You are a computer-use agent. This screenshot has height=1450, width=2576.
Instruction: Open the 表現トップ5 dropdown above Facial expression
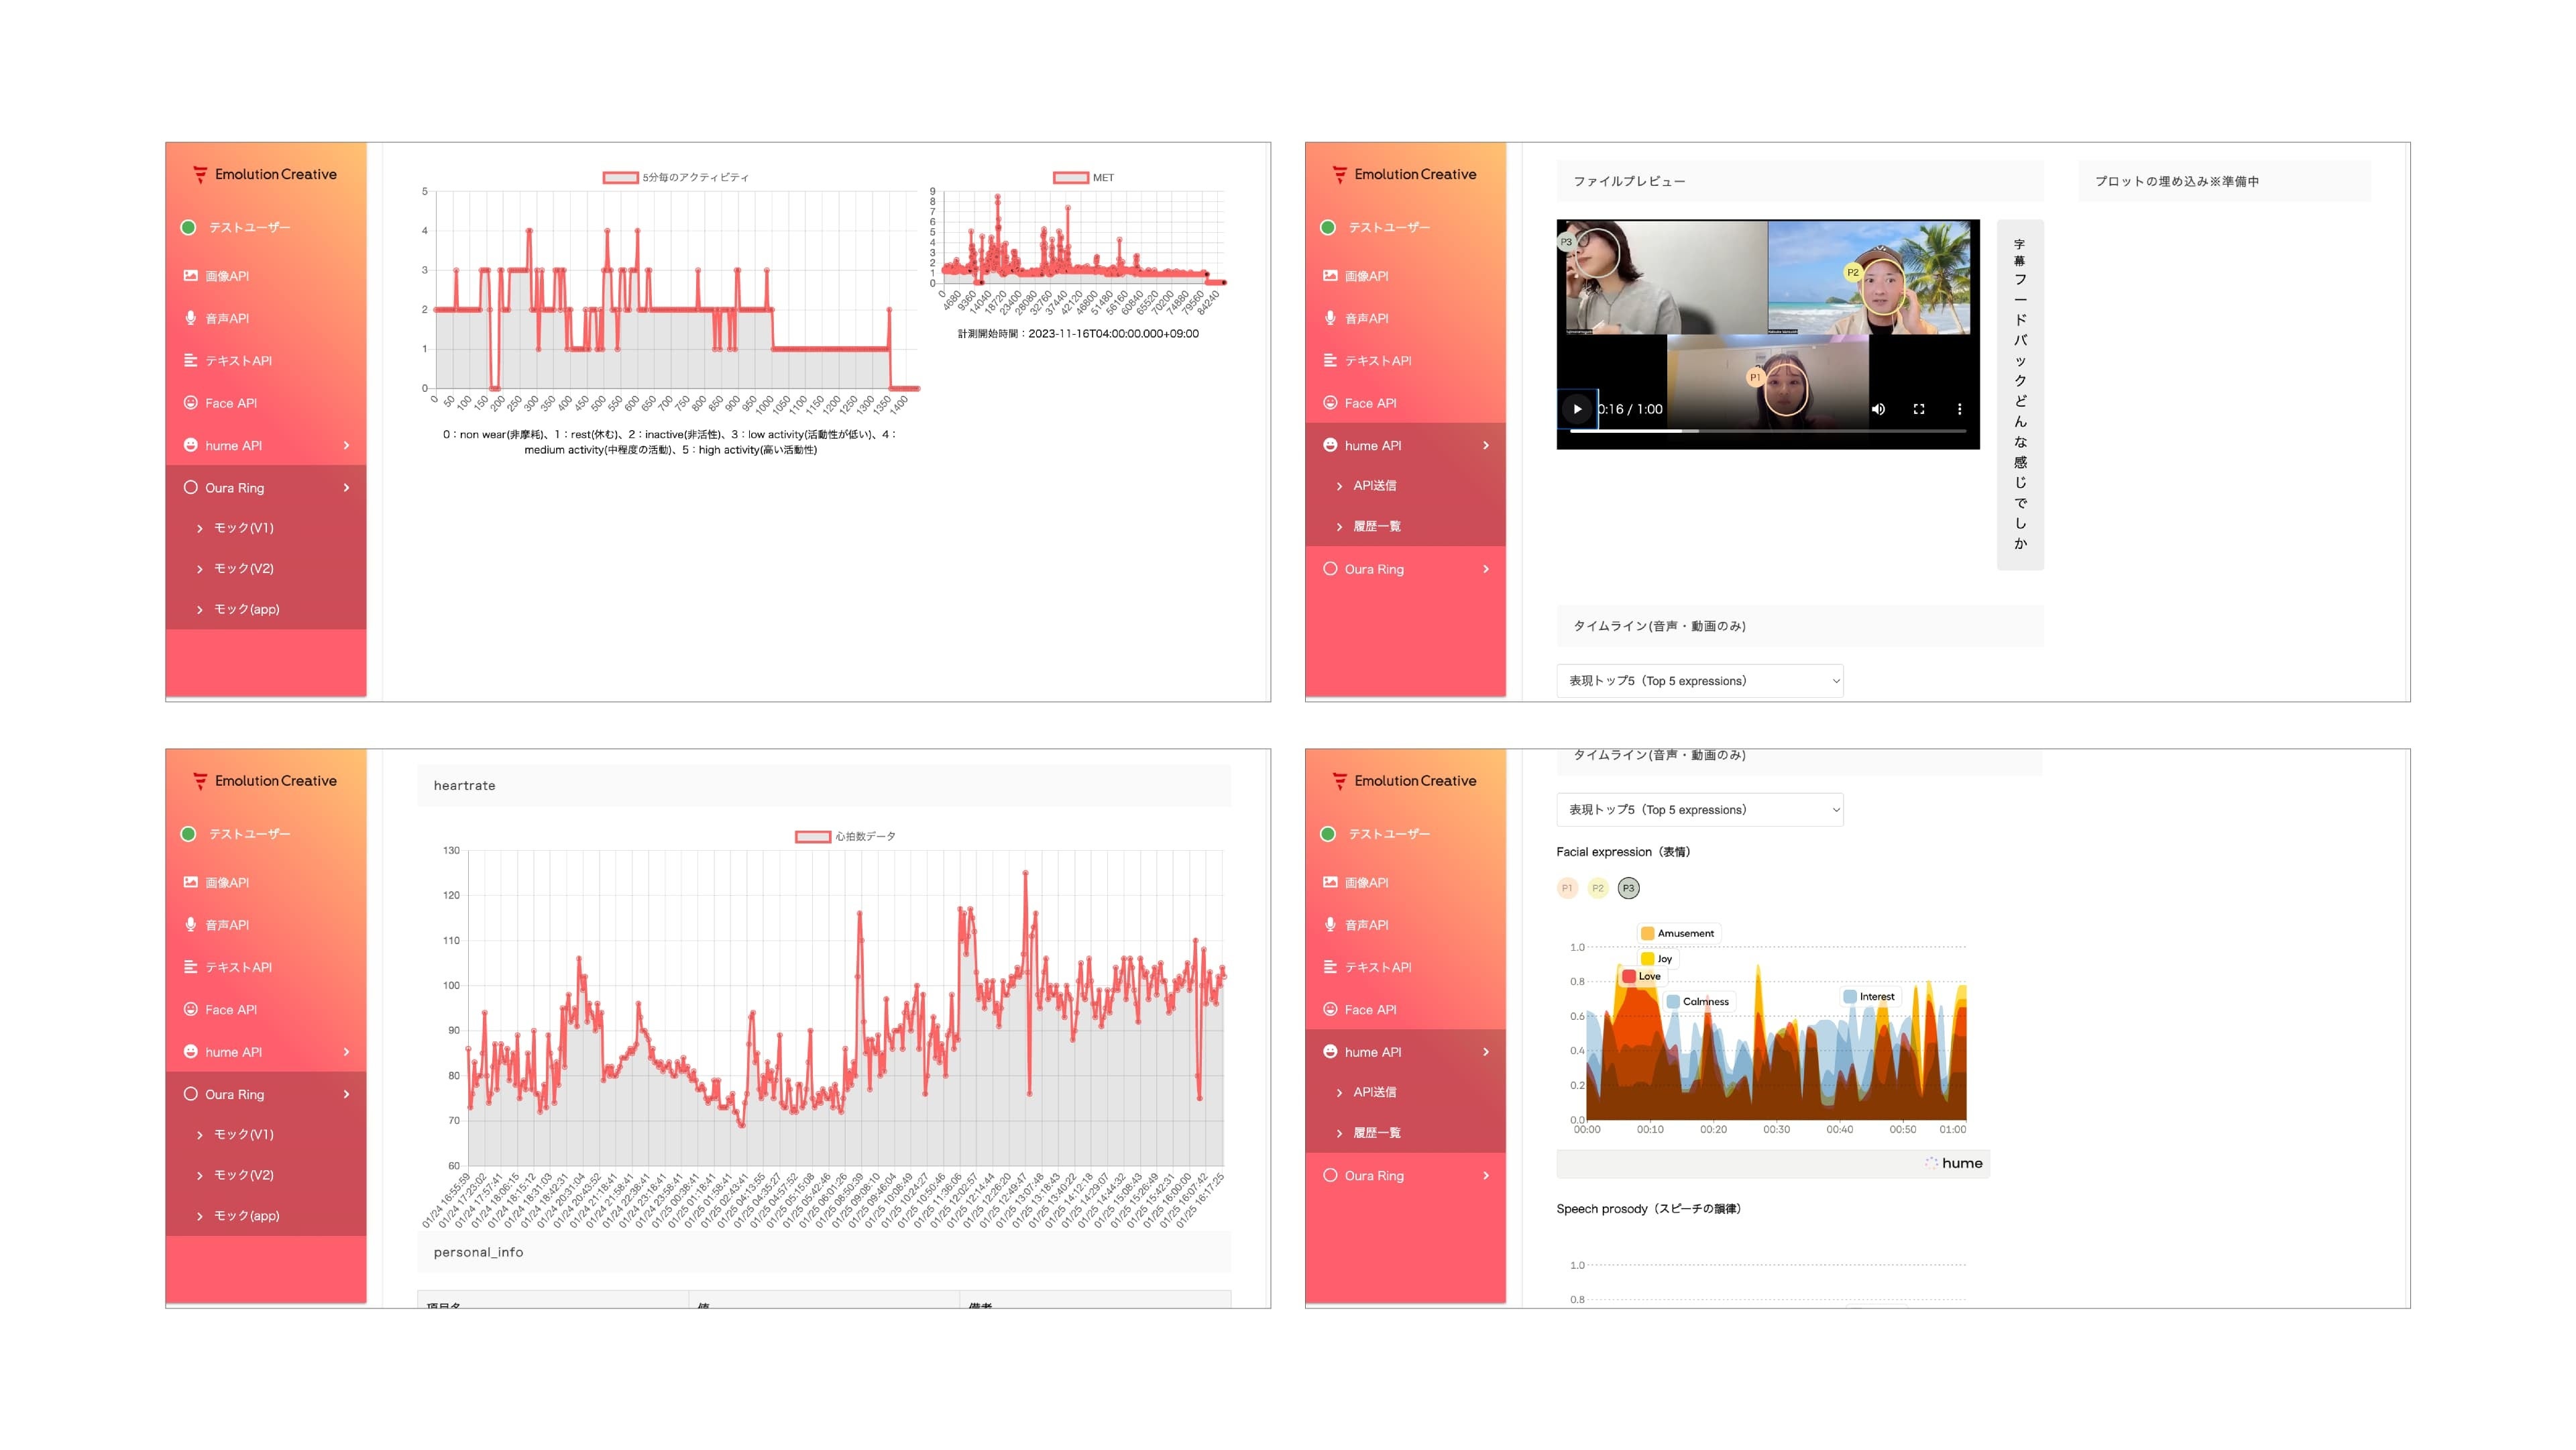pos(1700,810)
